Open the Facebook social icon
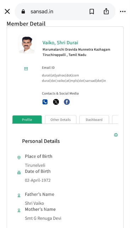Image resolution: width=130 pixels, height=228 pixels. (x=67, y=102)
